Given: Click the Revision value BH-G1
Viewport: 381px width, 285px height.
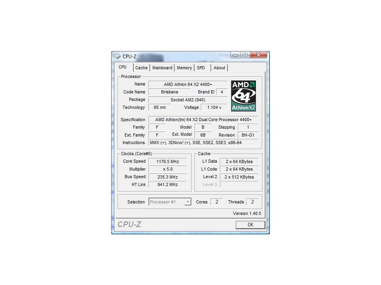Looking at the screenshot, I should click(x=248, y=135).
